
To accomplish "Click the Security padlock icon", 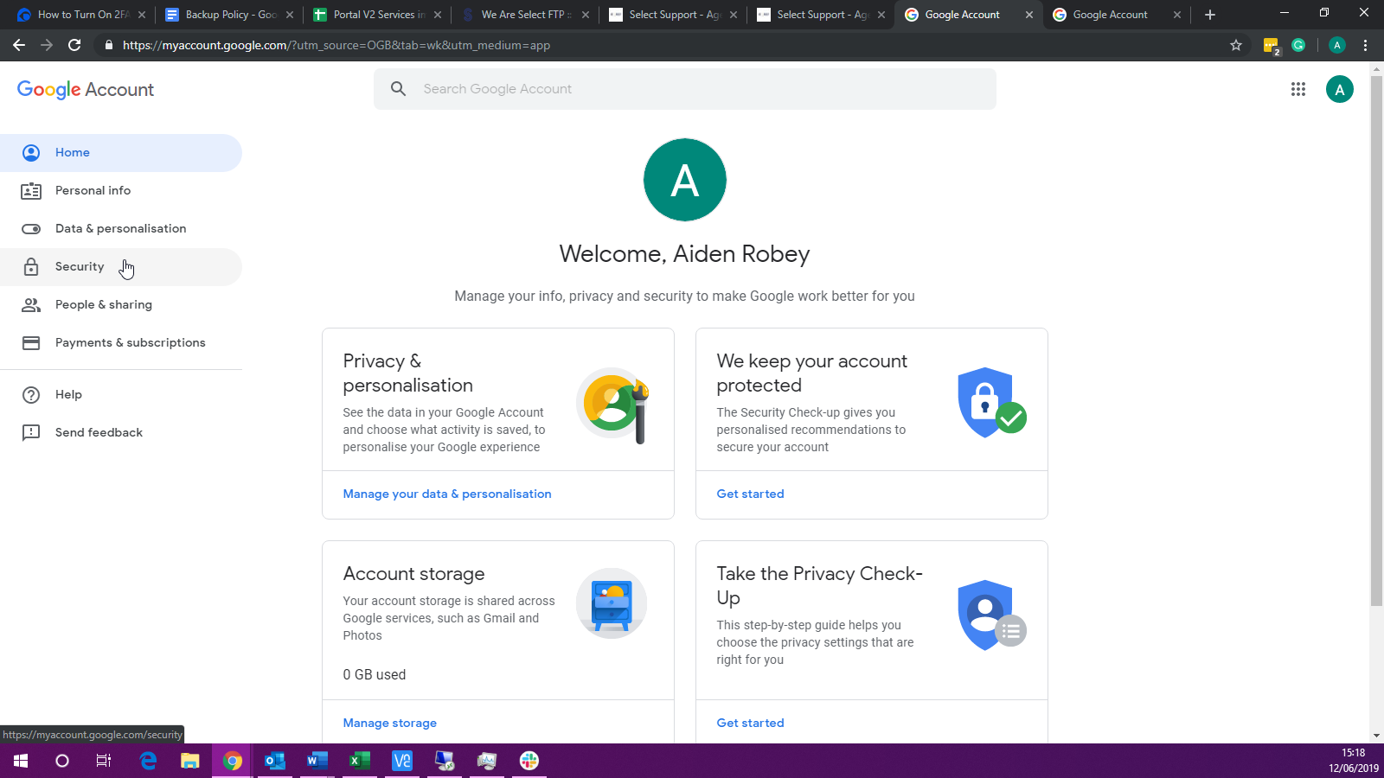I will (x=31, y=267).
